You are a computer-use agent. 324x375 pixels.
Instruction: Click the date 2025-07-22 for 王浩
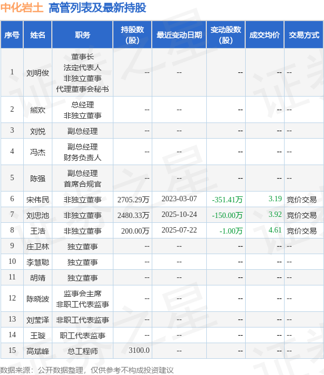coord(179,230)
